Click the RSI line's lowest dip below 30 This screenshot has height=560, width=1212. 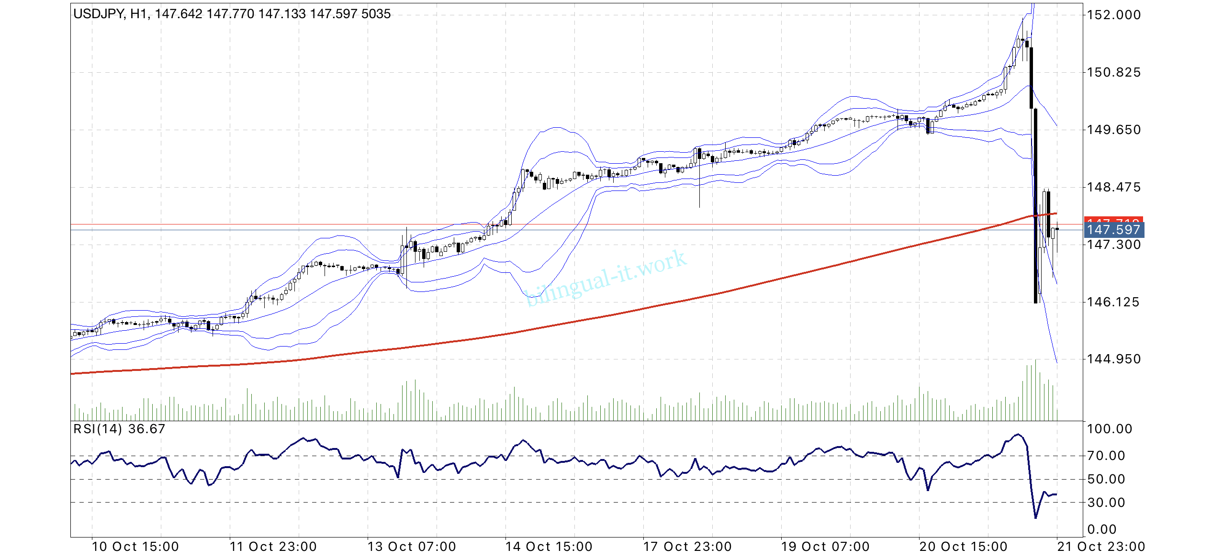coord(1035,517)
